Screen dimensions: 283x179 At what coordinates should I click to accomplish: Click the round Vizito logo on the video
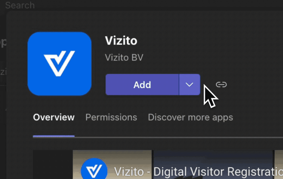click(94, 171)
